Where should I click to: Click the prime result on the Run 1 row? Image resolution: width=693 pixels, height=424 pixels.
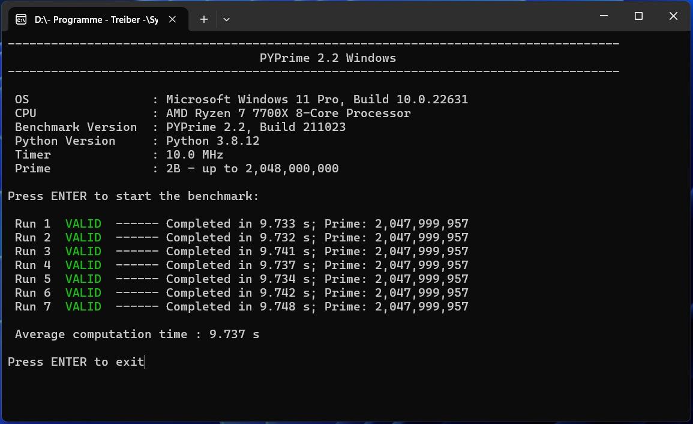coord(422,223)
